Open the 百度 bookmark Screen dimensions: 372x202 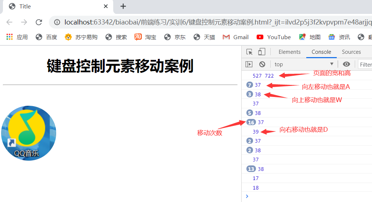click(47, 37)
